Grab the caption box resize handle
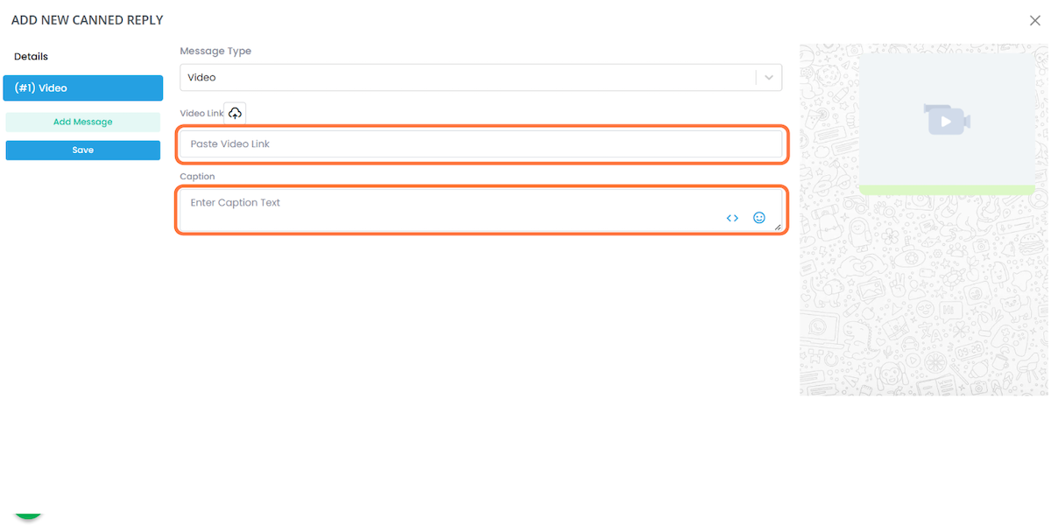The image size is (1051, 525). 778,227
